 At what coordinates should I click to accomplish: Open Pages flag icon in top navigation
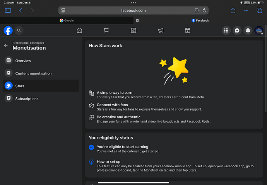(x=106, y=31)
